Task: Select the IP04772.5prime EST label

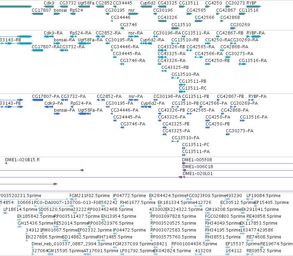Action: pyautogui.click(x=129, y=196)
